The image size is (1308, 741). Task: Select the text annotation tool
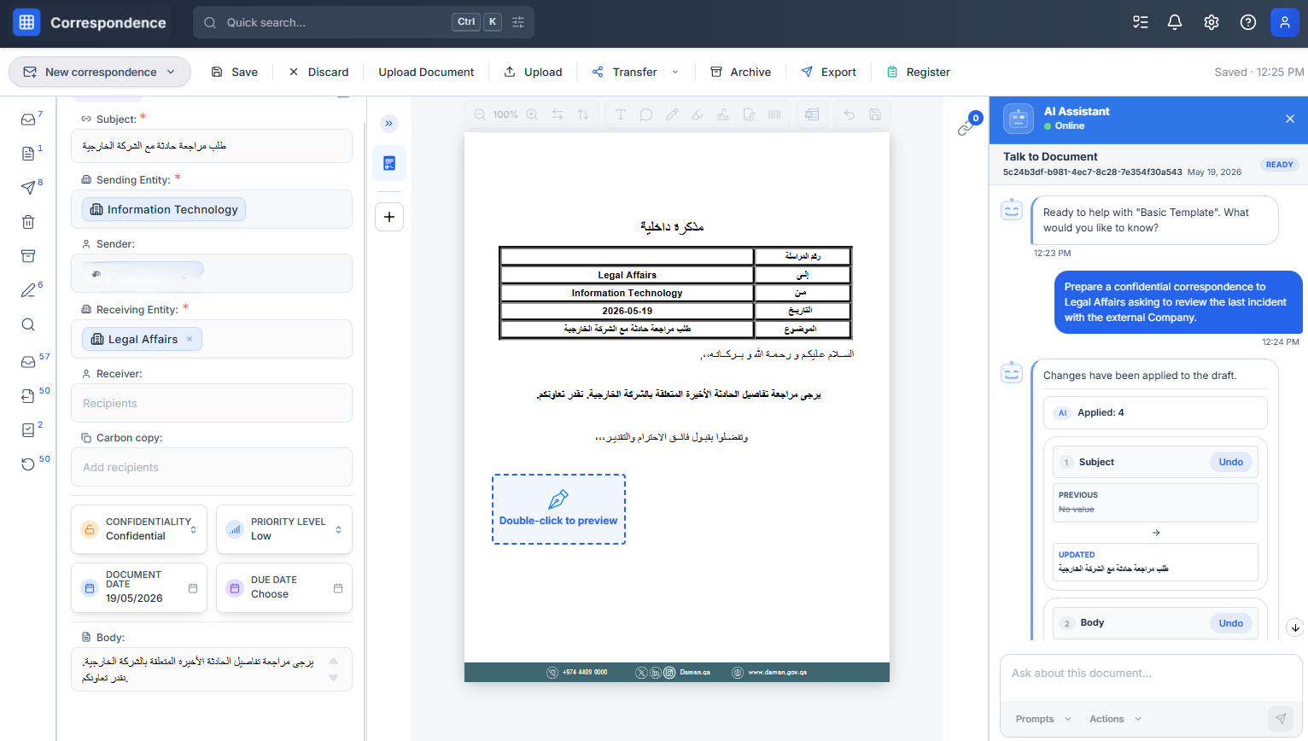(x=621, y=114)
